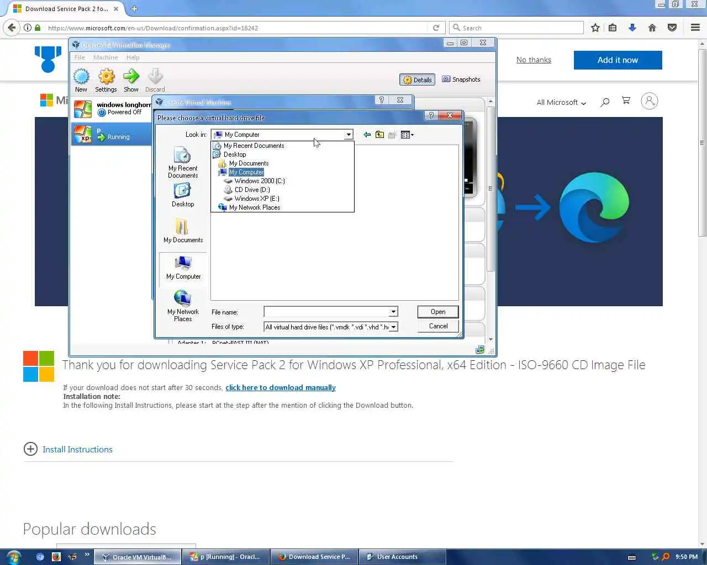The width and height of the screenshot is (707, 565).
Task: Click the Firefox back button
Action: point(12,28)
